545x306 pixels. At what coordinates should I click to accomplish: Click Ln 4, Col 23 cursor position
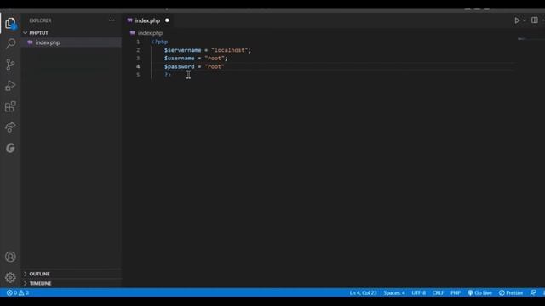point(363,292)
